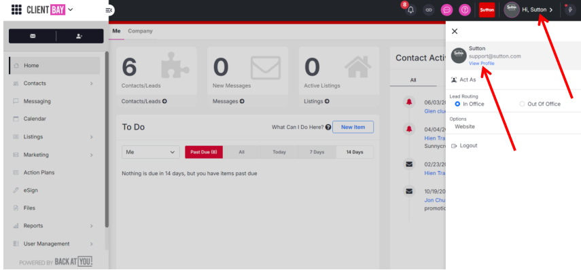Select the 7 Days filter tab

tap(317, 152)
